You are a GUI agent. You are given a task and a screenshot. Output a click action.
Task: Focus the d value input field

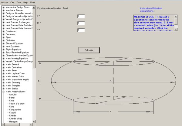pos(81,16)
